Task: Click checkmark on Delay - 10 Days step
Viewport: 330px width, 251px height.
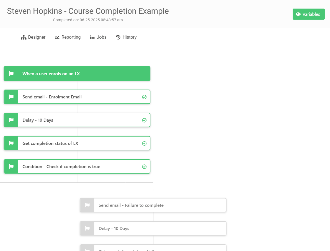Action: [145, 120]
